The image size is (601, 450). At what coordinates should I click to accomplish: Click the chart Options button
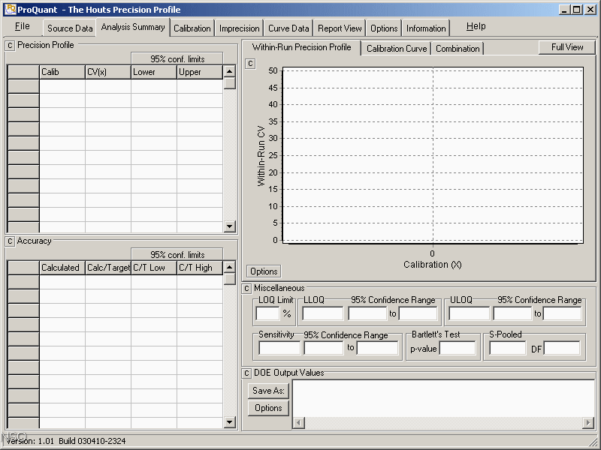pos(264,271)
